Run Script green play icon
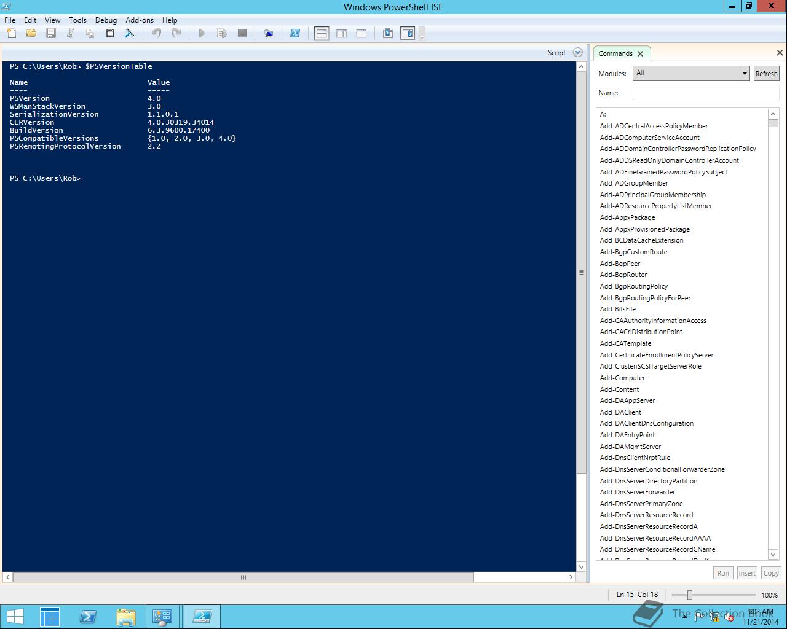This screenshot has width=787, height=629. (x=202, y=33)
